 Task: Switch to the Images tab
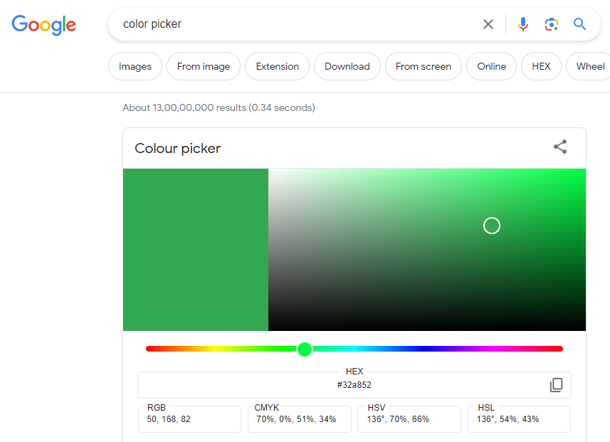(135, 66)
